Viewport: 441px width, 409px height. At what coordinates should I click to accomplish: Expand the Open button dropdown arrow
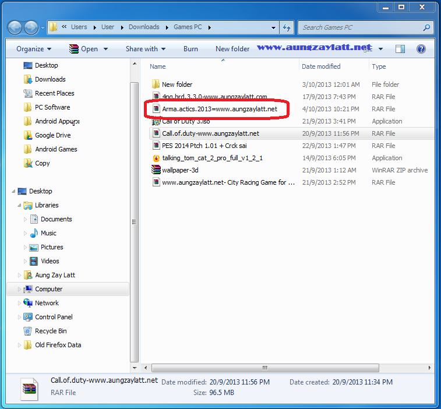pos(106,49)
